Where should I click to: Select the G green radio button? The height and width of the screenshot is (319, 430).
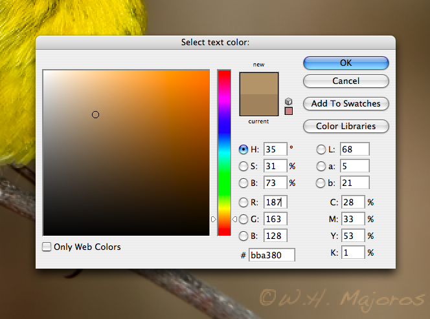[243, 219]
